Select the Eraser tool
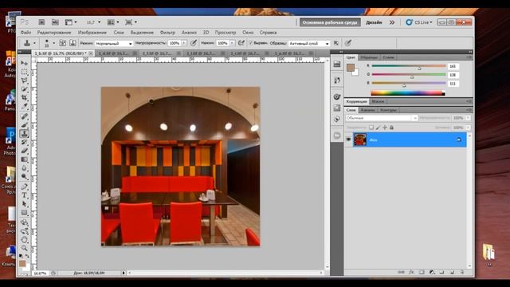 pos(25,151)
